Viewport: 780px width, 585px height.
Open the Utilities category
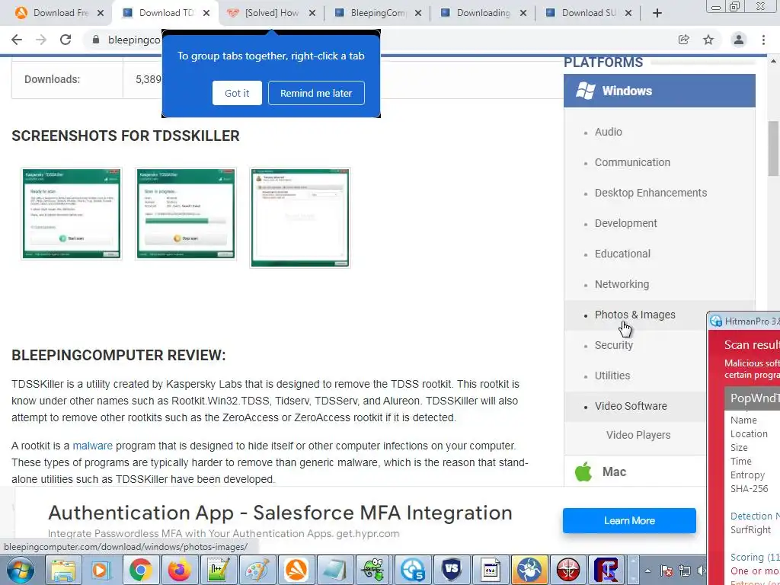pos(612,376)
